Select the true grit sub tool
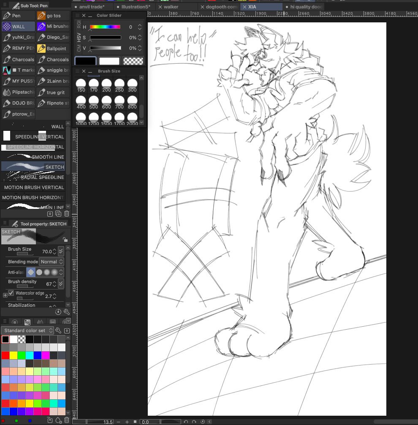Screen dimensions: 418x425 [53, 92]
